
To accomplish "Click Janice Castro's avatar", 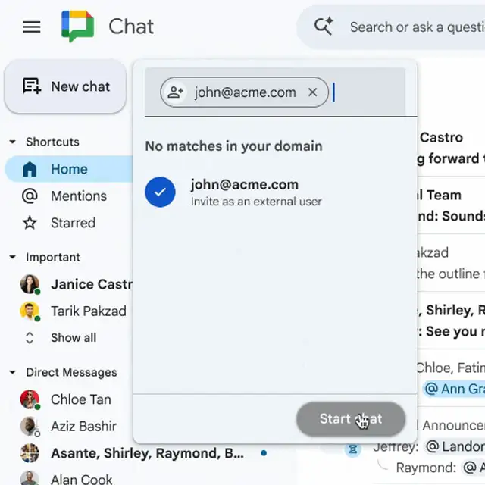I will coord(30,284).
